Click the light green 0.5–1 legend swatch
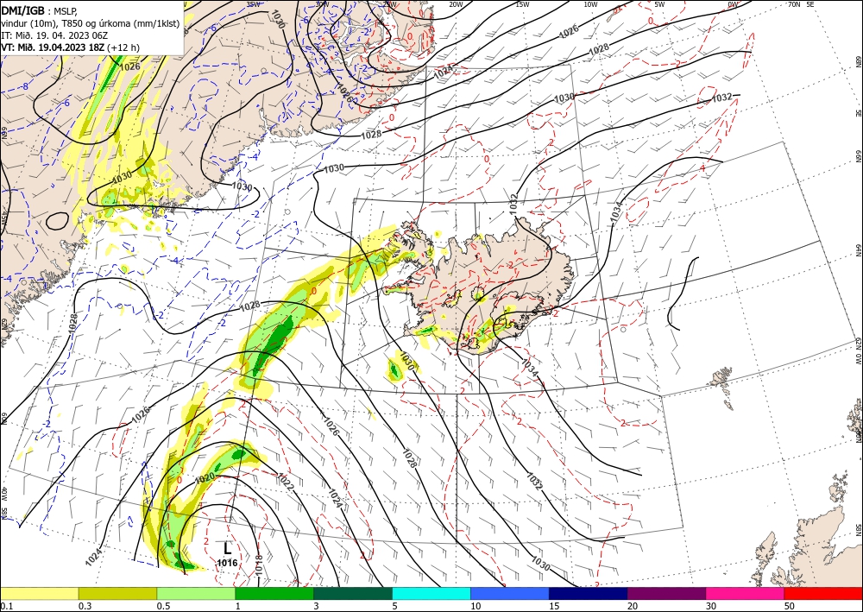 pos(196,593)
